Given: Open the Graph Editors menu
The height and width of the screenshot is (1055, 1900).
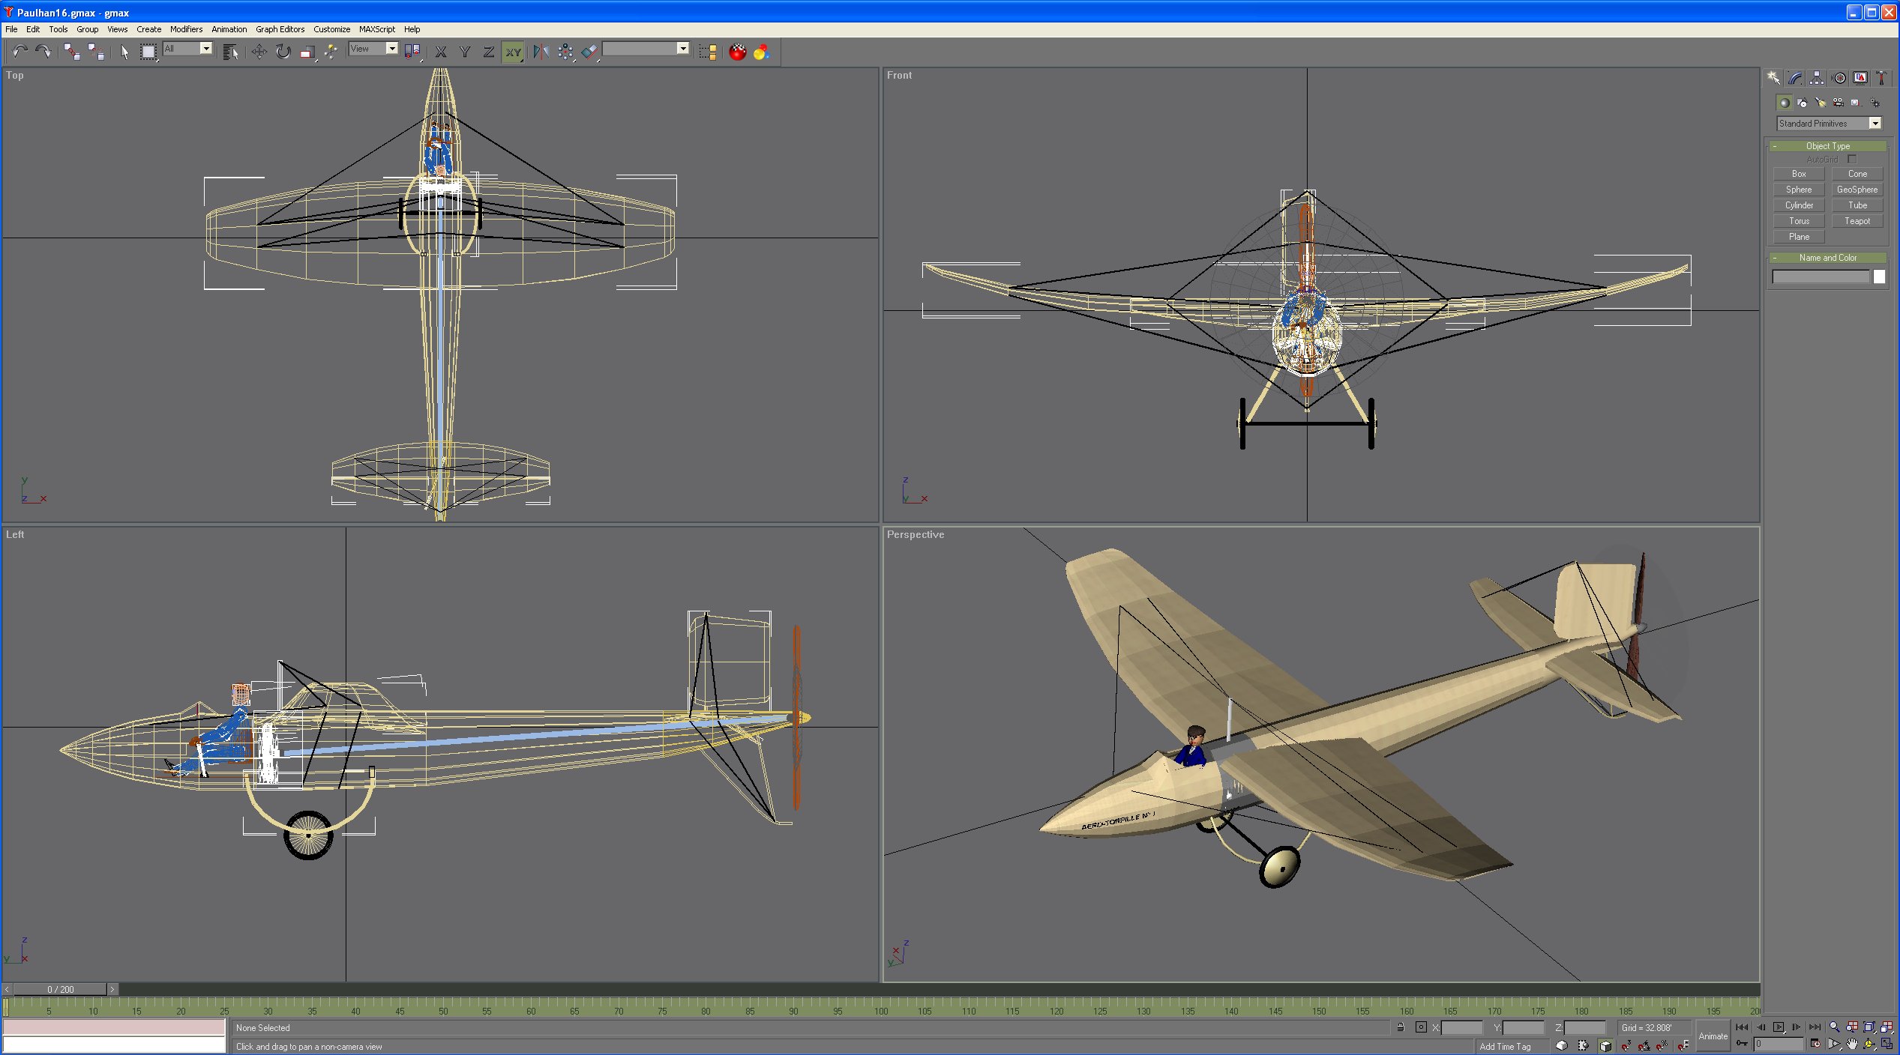Looking at the screenshot, I should [280, 29].
